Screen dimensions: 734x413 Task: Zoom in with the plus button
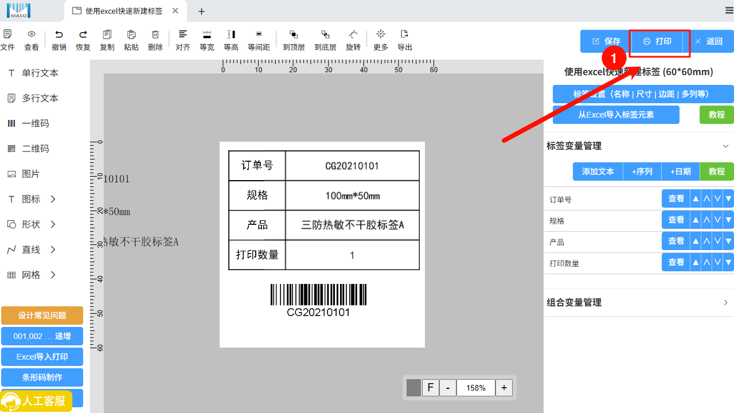(503, 388)
